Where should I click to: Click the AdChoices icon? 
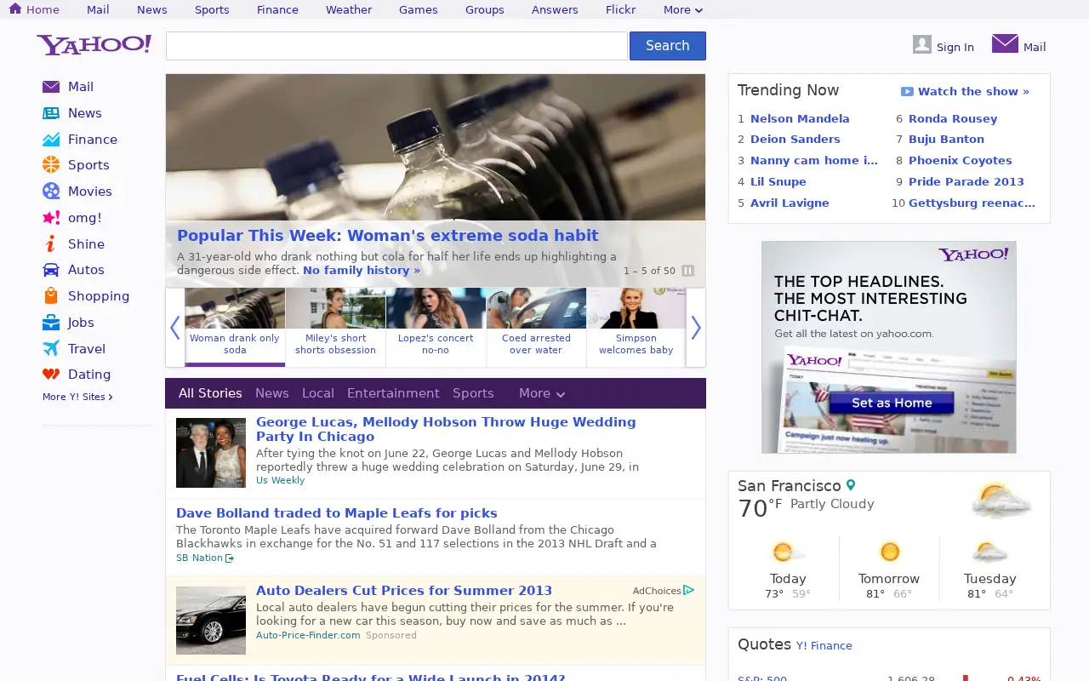click(689, 590)
